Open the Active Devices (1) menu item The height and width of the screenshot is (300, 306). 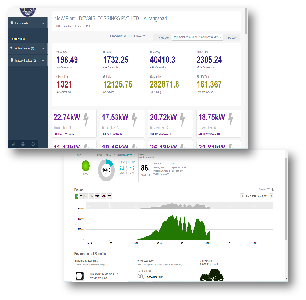coord(28,48)
